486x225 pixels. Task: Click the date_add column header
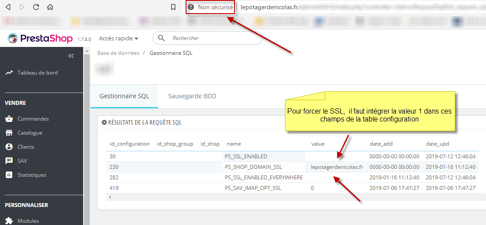(381, 144)
